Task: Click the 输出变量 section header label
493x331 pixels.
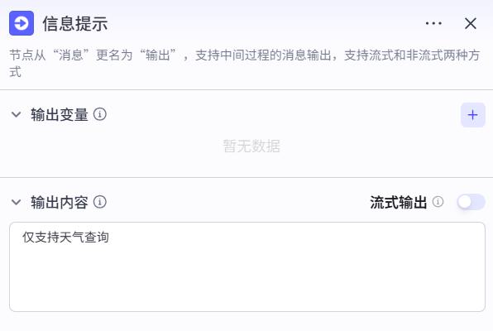Action: coord(60,114)
